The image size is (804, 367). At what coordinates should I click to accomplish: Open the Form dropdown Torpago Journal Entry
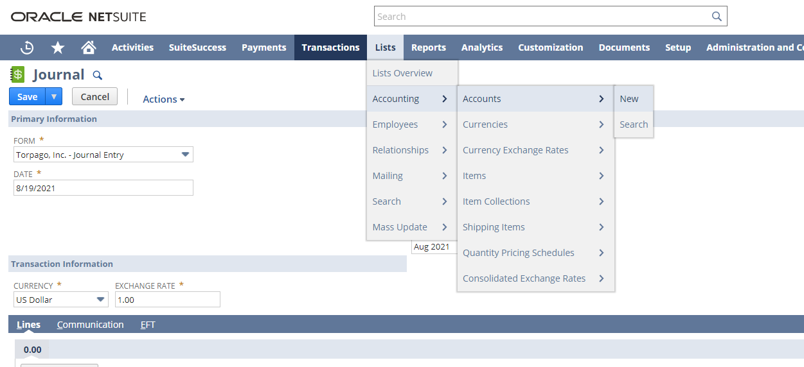(103, 155)
